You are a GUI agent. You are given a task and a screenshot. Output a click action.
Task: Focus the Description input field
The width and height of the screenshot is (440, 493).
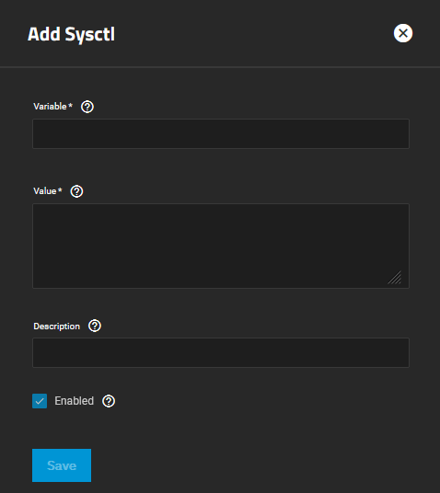pos(221,353)
